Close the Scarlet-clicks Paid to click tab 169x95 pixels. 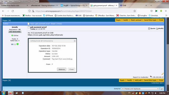pyautogui.click(x=27, y=5)
